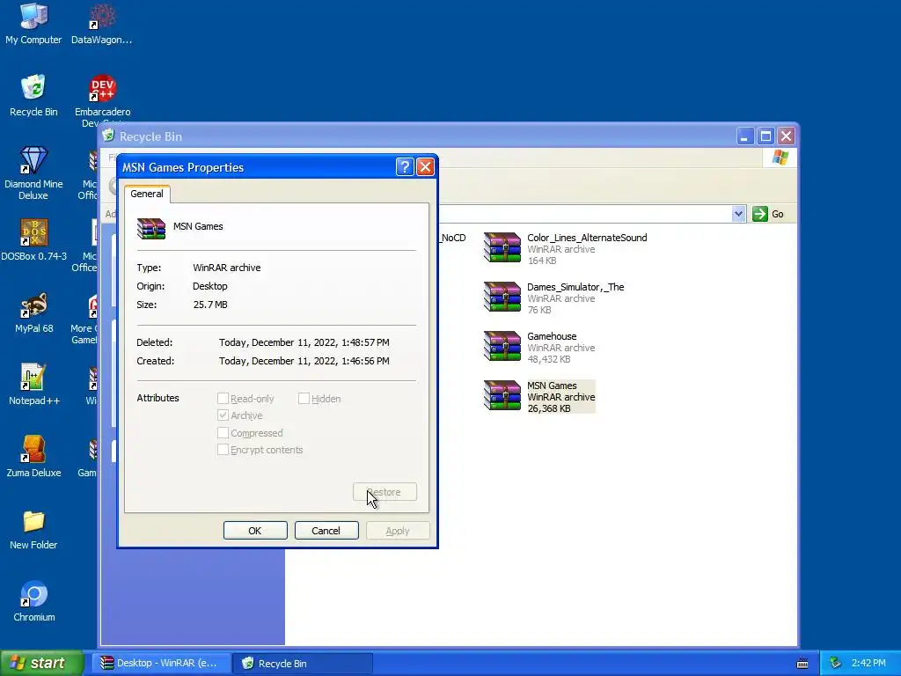Viewport: 901px width, 676px height.
Task: Select New Folder on desktop
Action: [x=33, y=529]
